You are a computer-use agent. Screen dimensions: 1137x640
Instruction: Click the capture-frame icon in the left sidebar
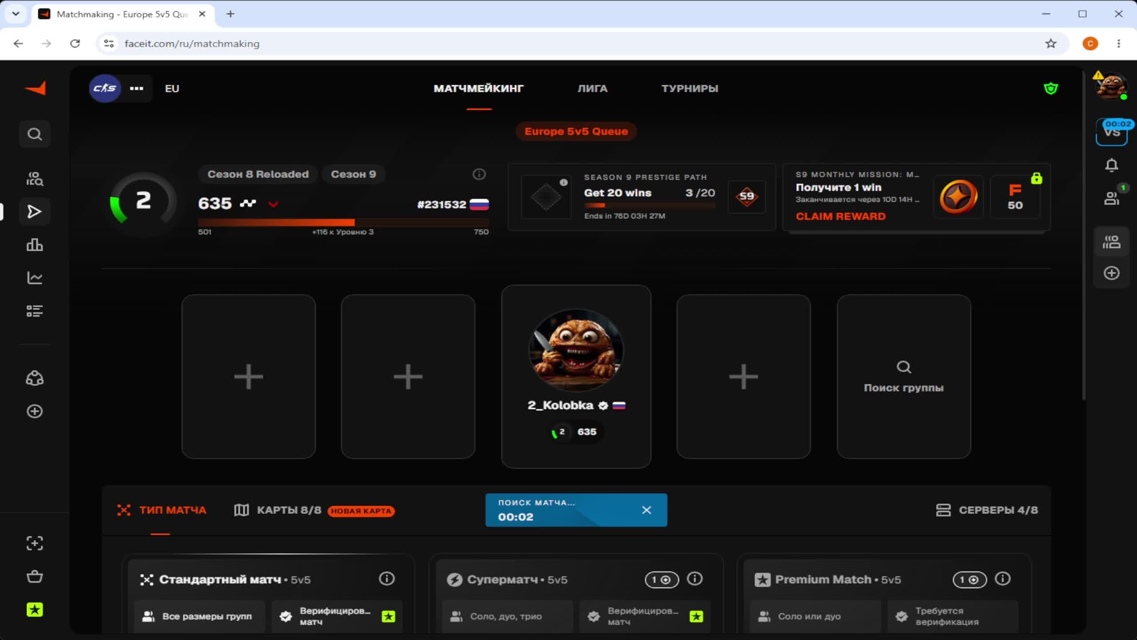pos(35,543)
